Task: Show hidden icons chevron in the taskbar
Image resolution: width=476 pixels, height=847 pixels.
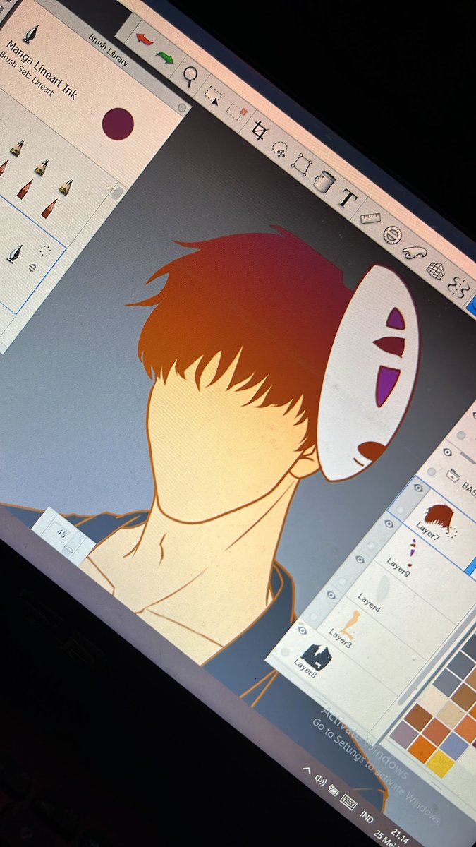Action: point(307,770)
